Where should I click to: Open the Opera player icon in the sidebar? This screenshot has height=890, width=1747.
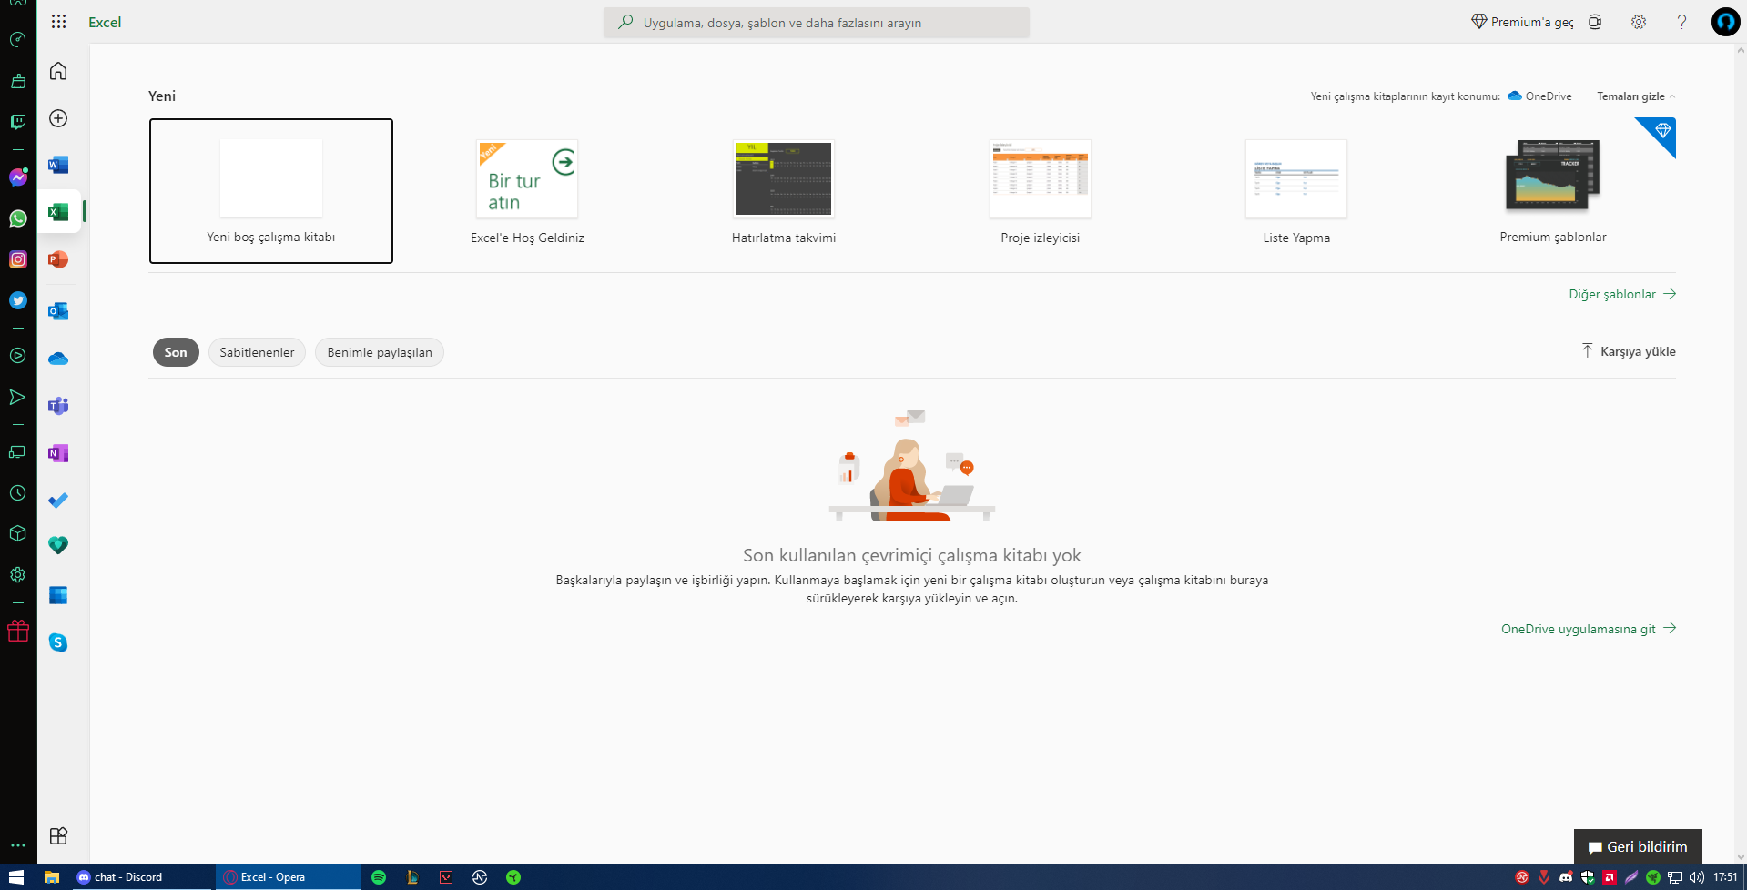click(x=18, y=356)
